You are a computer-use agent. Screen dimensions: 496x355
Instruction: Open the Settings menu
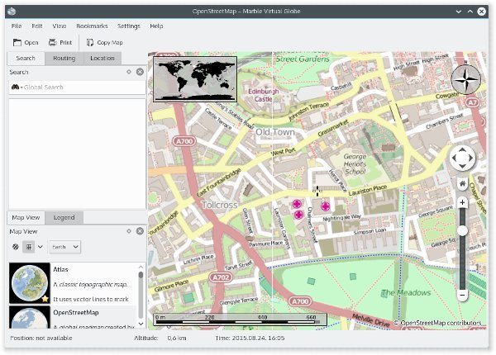point(128,26)
